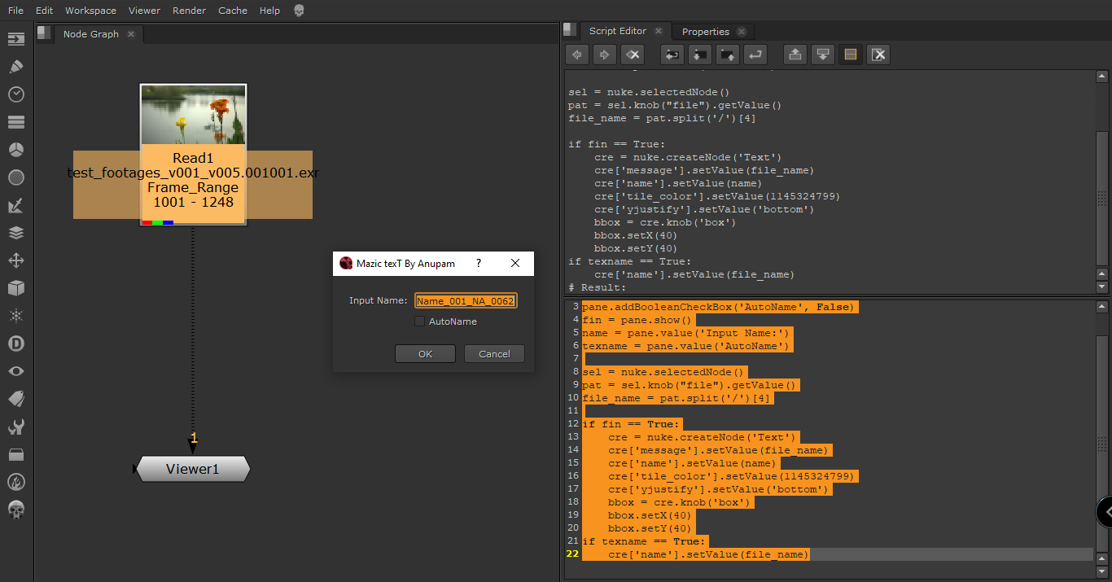Click the Run current script button
The image size is (1112, 582).
point(755,55)
